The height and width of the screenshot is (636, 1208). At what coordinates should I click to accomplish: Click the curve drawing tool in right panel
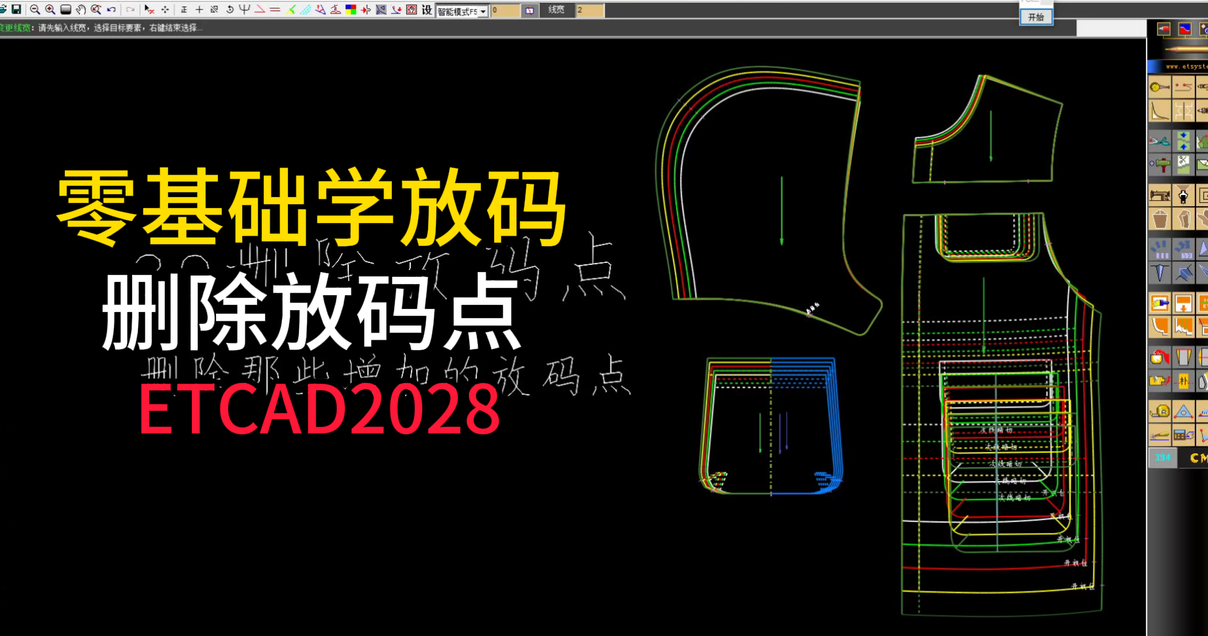1160,111
